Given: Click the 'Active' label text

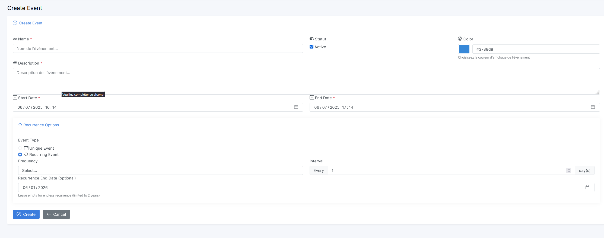Looking at the screenshot, I should pyautogui.click(x=320, y=47).
